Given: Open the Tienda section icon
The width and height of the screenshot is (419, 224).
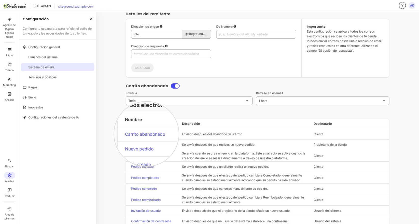Looking at the screenshot, I should (x=9, y=64).
